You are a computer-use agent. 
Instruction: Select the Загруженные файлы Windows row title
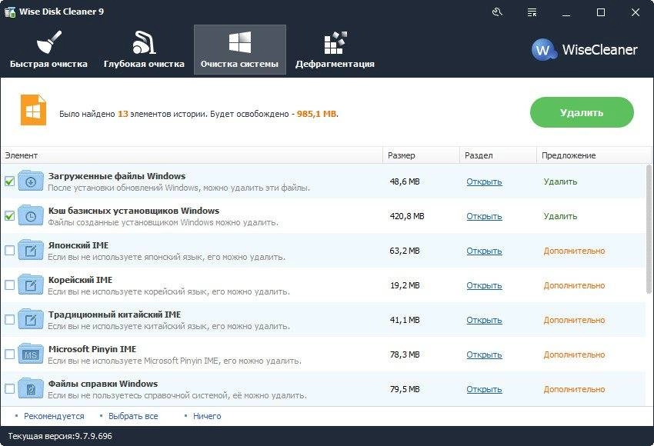point(117,176)
